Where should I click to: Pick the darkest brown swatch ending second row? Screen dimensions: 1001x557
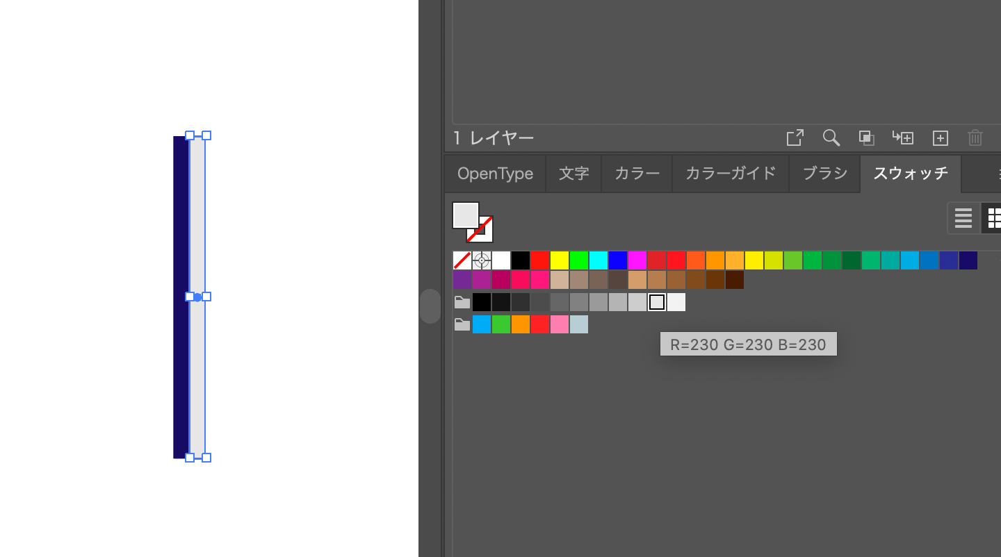(735, 280)
